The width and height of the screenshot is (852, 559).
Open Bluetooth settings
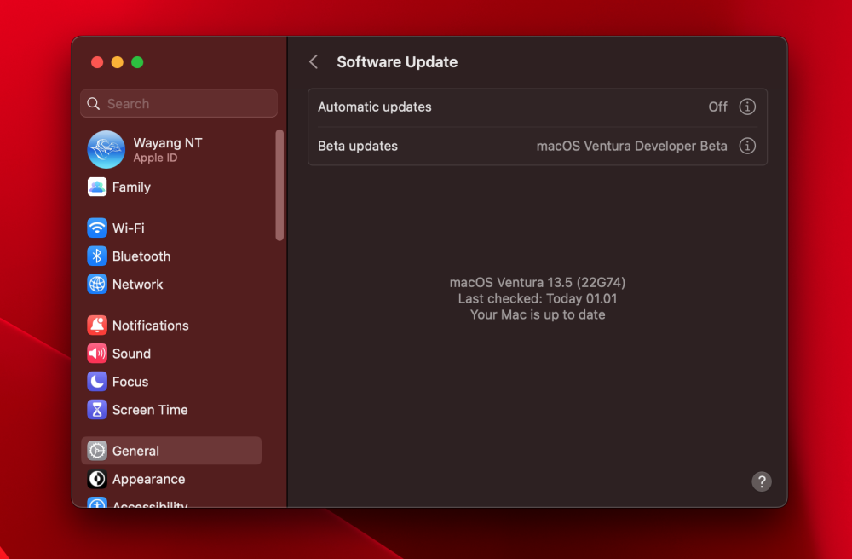[171, 256]
